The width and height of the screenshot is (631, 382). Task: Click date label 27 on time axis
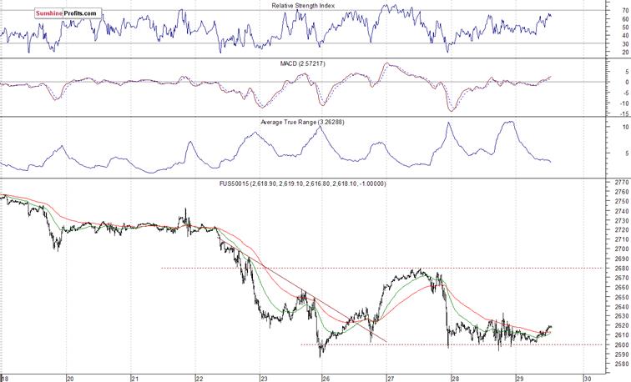[391, 379]
